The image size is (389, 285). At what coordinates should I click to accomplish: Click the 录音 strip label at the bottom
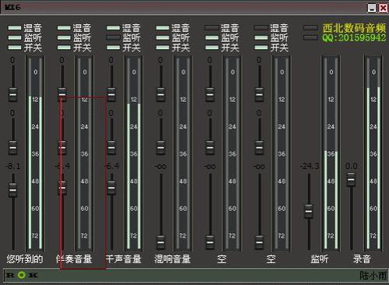pyautogui.click(x=362, y=259)
